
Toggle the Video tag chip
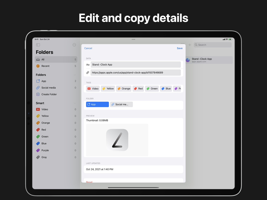coord(93,89)
